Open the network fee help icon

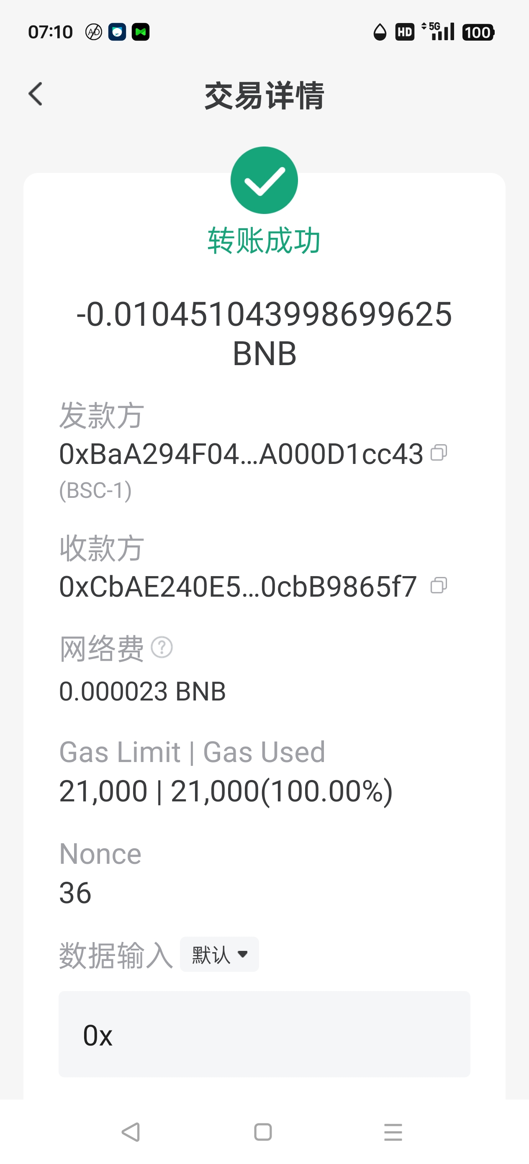162,647
